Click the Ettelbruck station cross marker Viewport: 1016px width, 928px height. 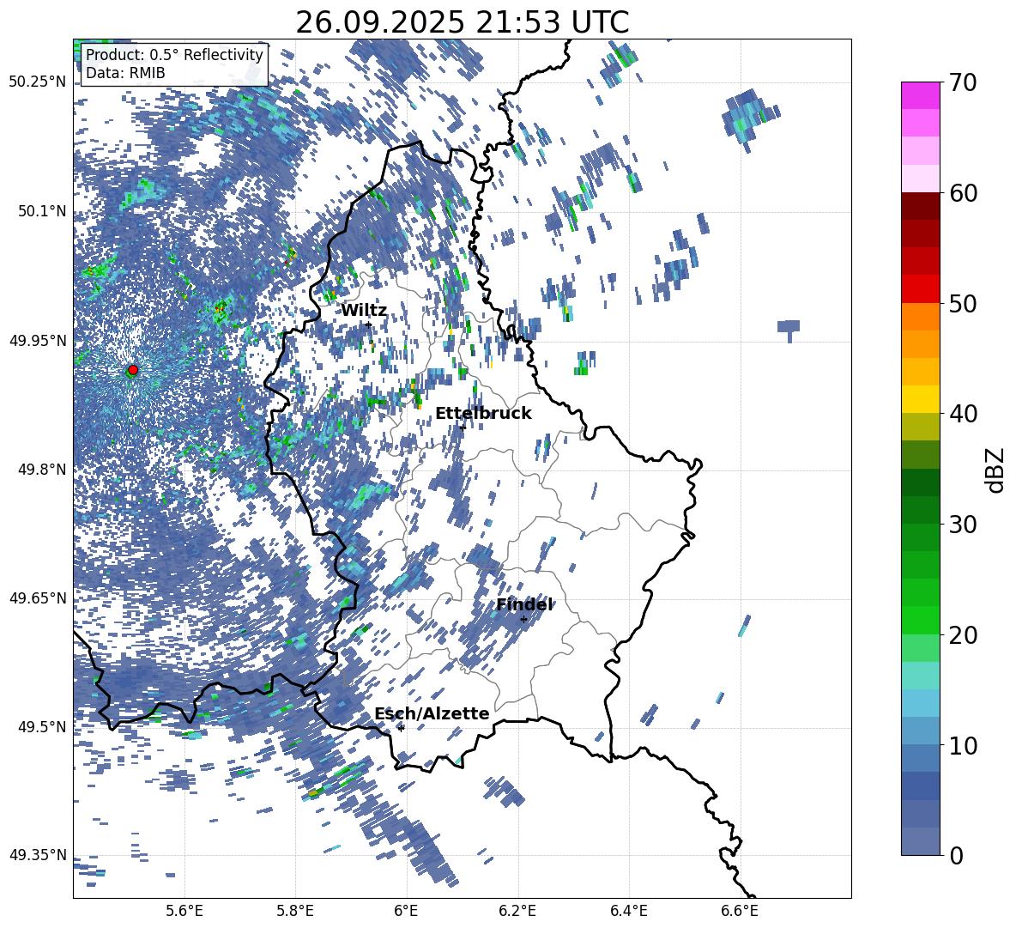click(x=463, y=428)
